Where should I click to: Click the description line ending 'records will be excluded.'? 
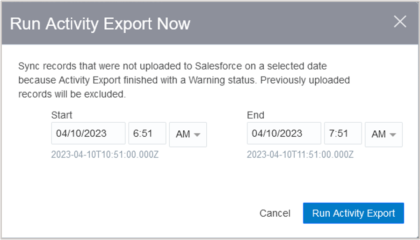coord(72,94)
